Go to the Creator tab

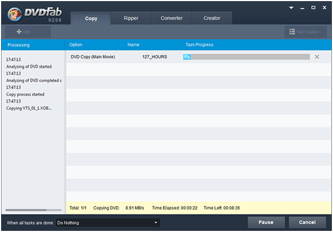click(x=212, y=18)
